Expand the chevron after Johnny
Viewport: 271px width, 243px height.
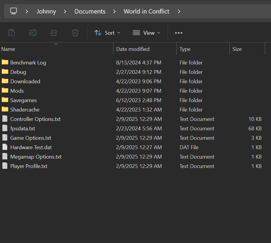click(65, 11)
